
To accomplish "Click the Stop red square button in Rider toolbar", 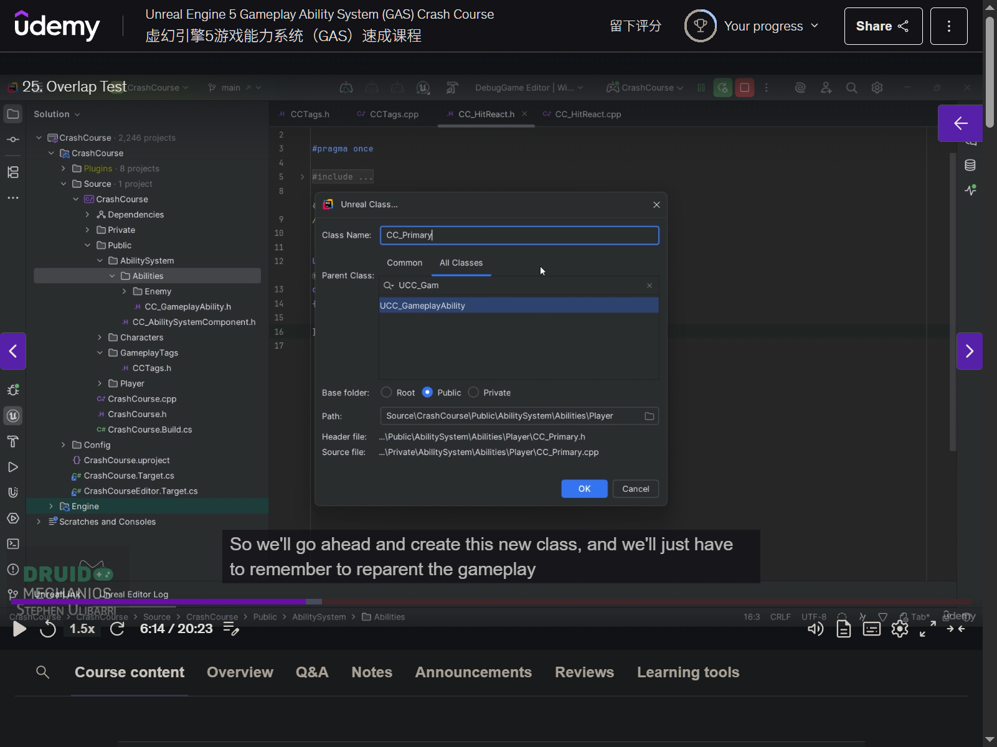I will click(744, 88).
